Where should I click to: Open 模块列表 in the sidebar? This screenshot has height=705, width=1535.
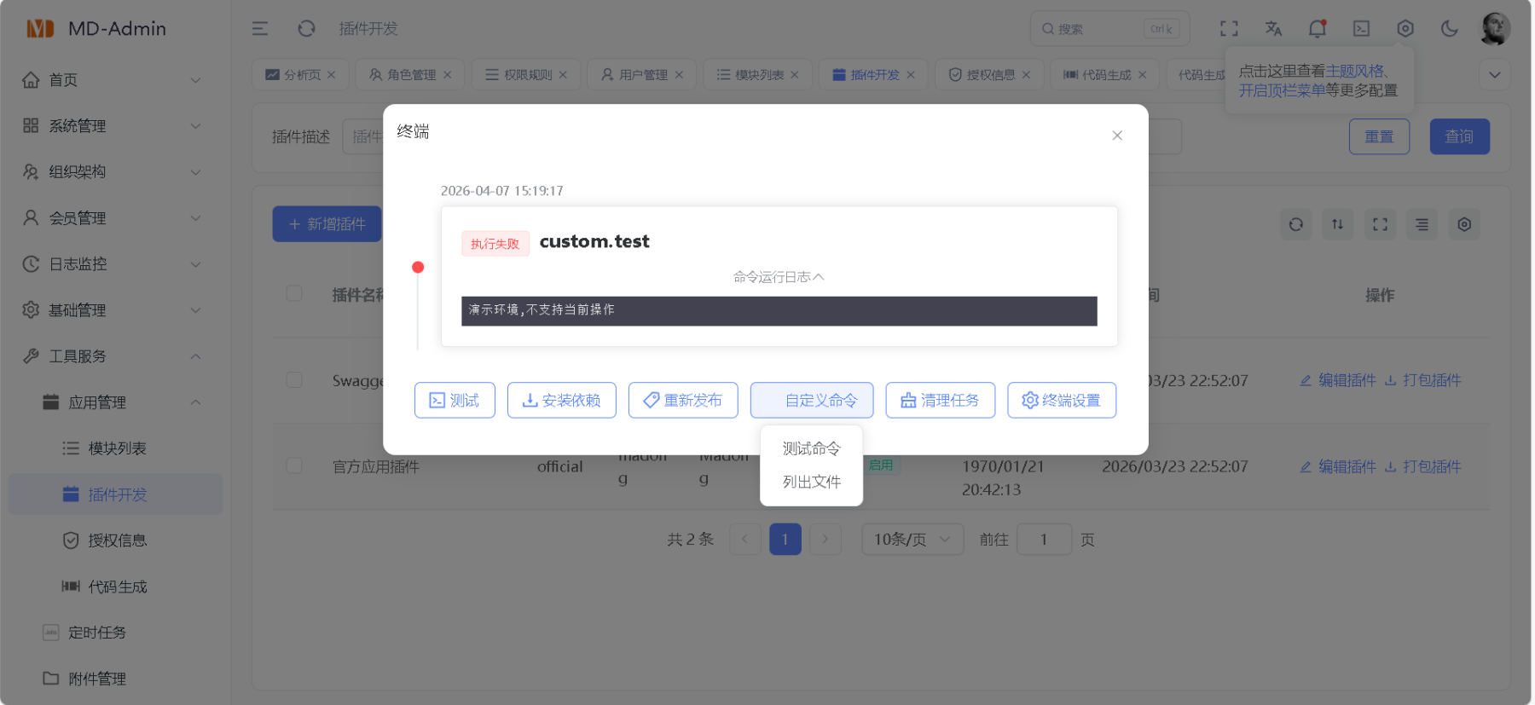pyautogui.click(x=115, y=448)
